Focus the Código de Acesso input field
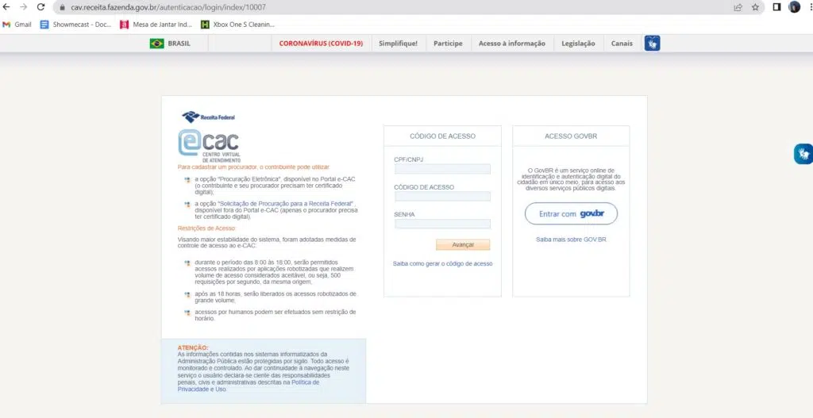The image size is (813, 418). coord(442,197)
